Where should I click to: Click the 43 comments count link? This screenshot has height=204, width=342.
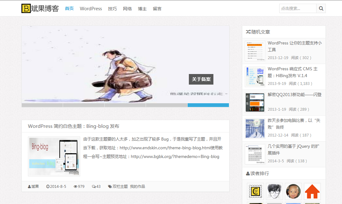[98, 187]
